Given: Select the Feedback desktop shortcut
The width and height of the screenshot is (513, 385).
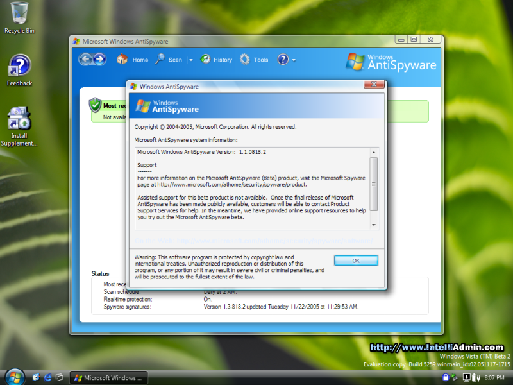Looking at the screenshot, I should (x=19, y=70).
